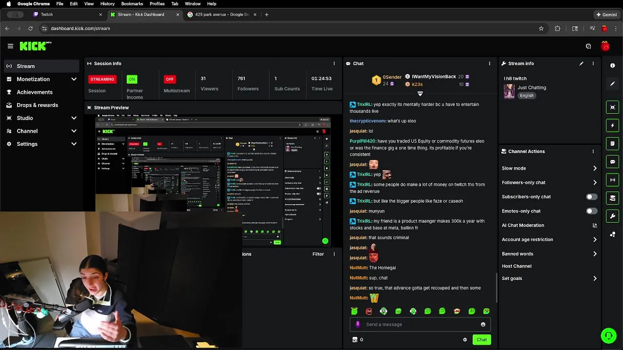623x350 pixels.
Task: Toggle the stream preview panel icon in sidebar
Action: (612, 107)
